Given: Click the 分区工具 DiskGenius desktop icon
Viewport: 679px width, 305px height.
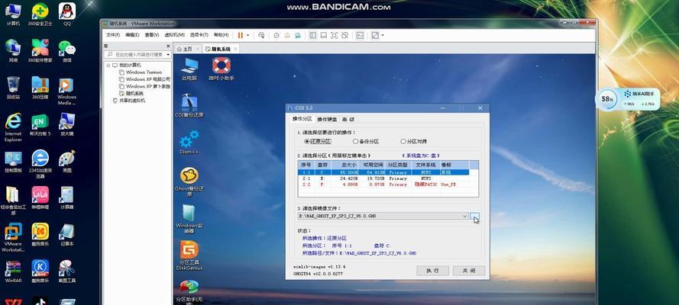Looking at the screenshot, I should [x=189, y=255].
